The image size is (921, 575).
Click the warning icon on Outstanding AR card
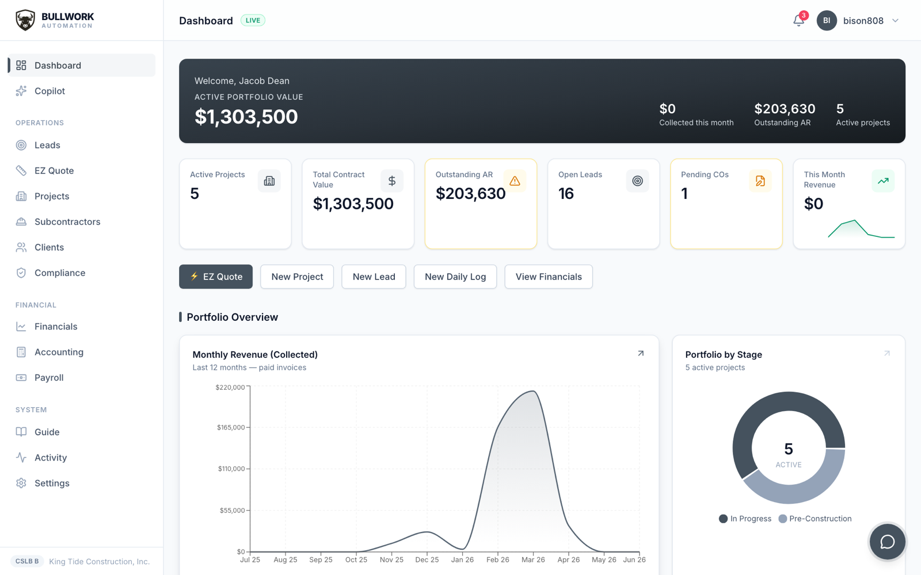(515, 181)
